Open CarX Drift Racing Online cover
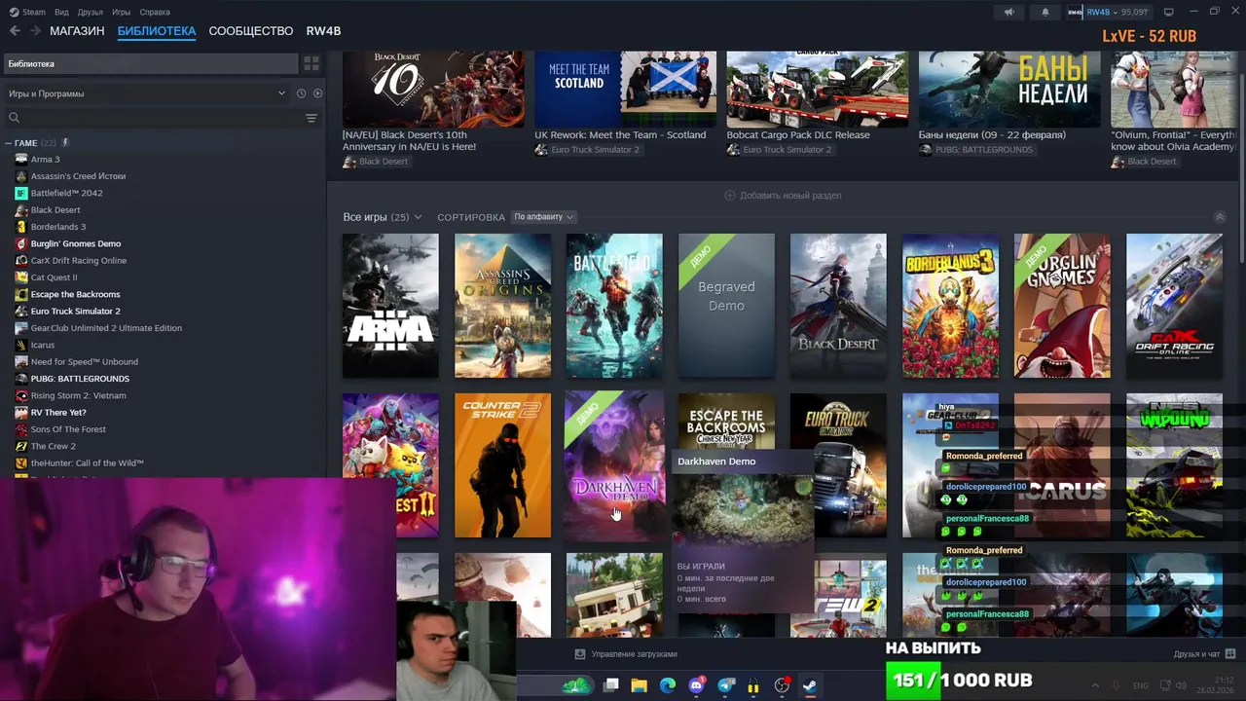The width and height of the screenshot is (1246, 701). [x=1174, y=306]
